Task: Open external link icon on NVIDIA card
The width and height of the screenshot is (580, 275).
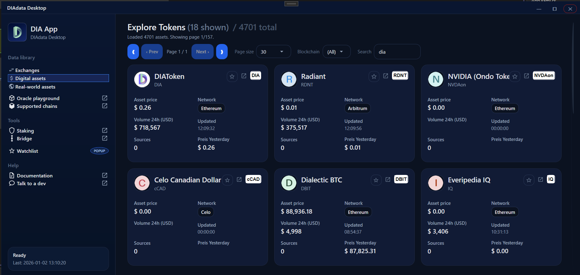Action: [527, 76]
